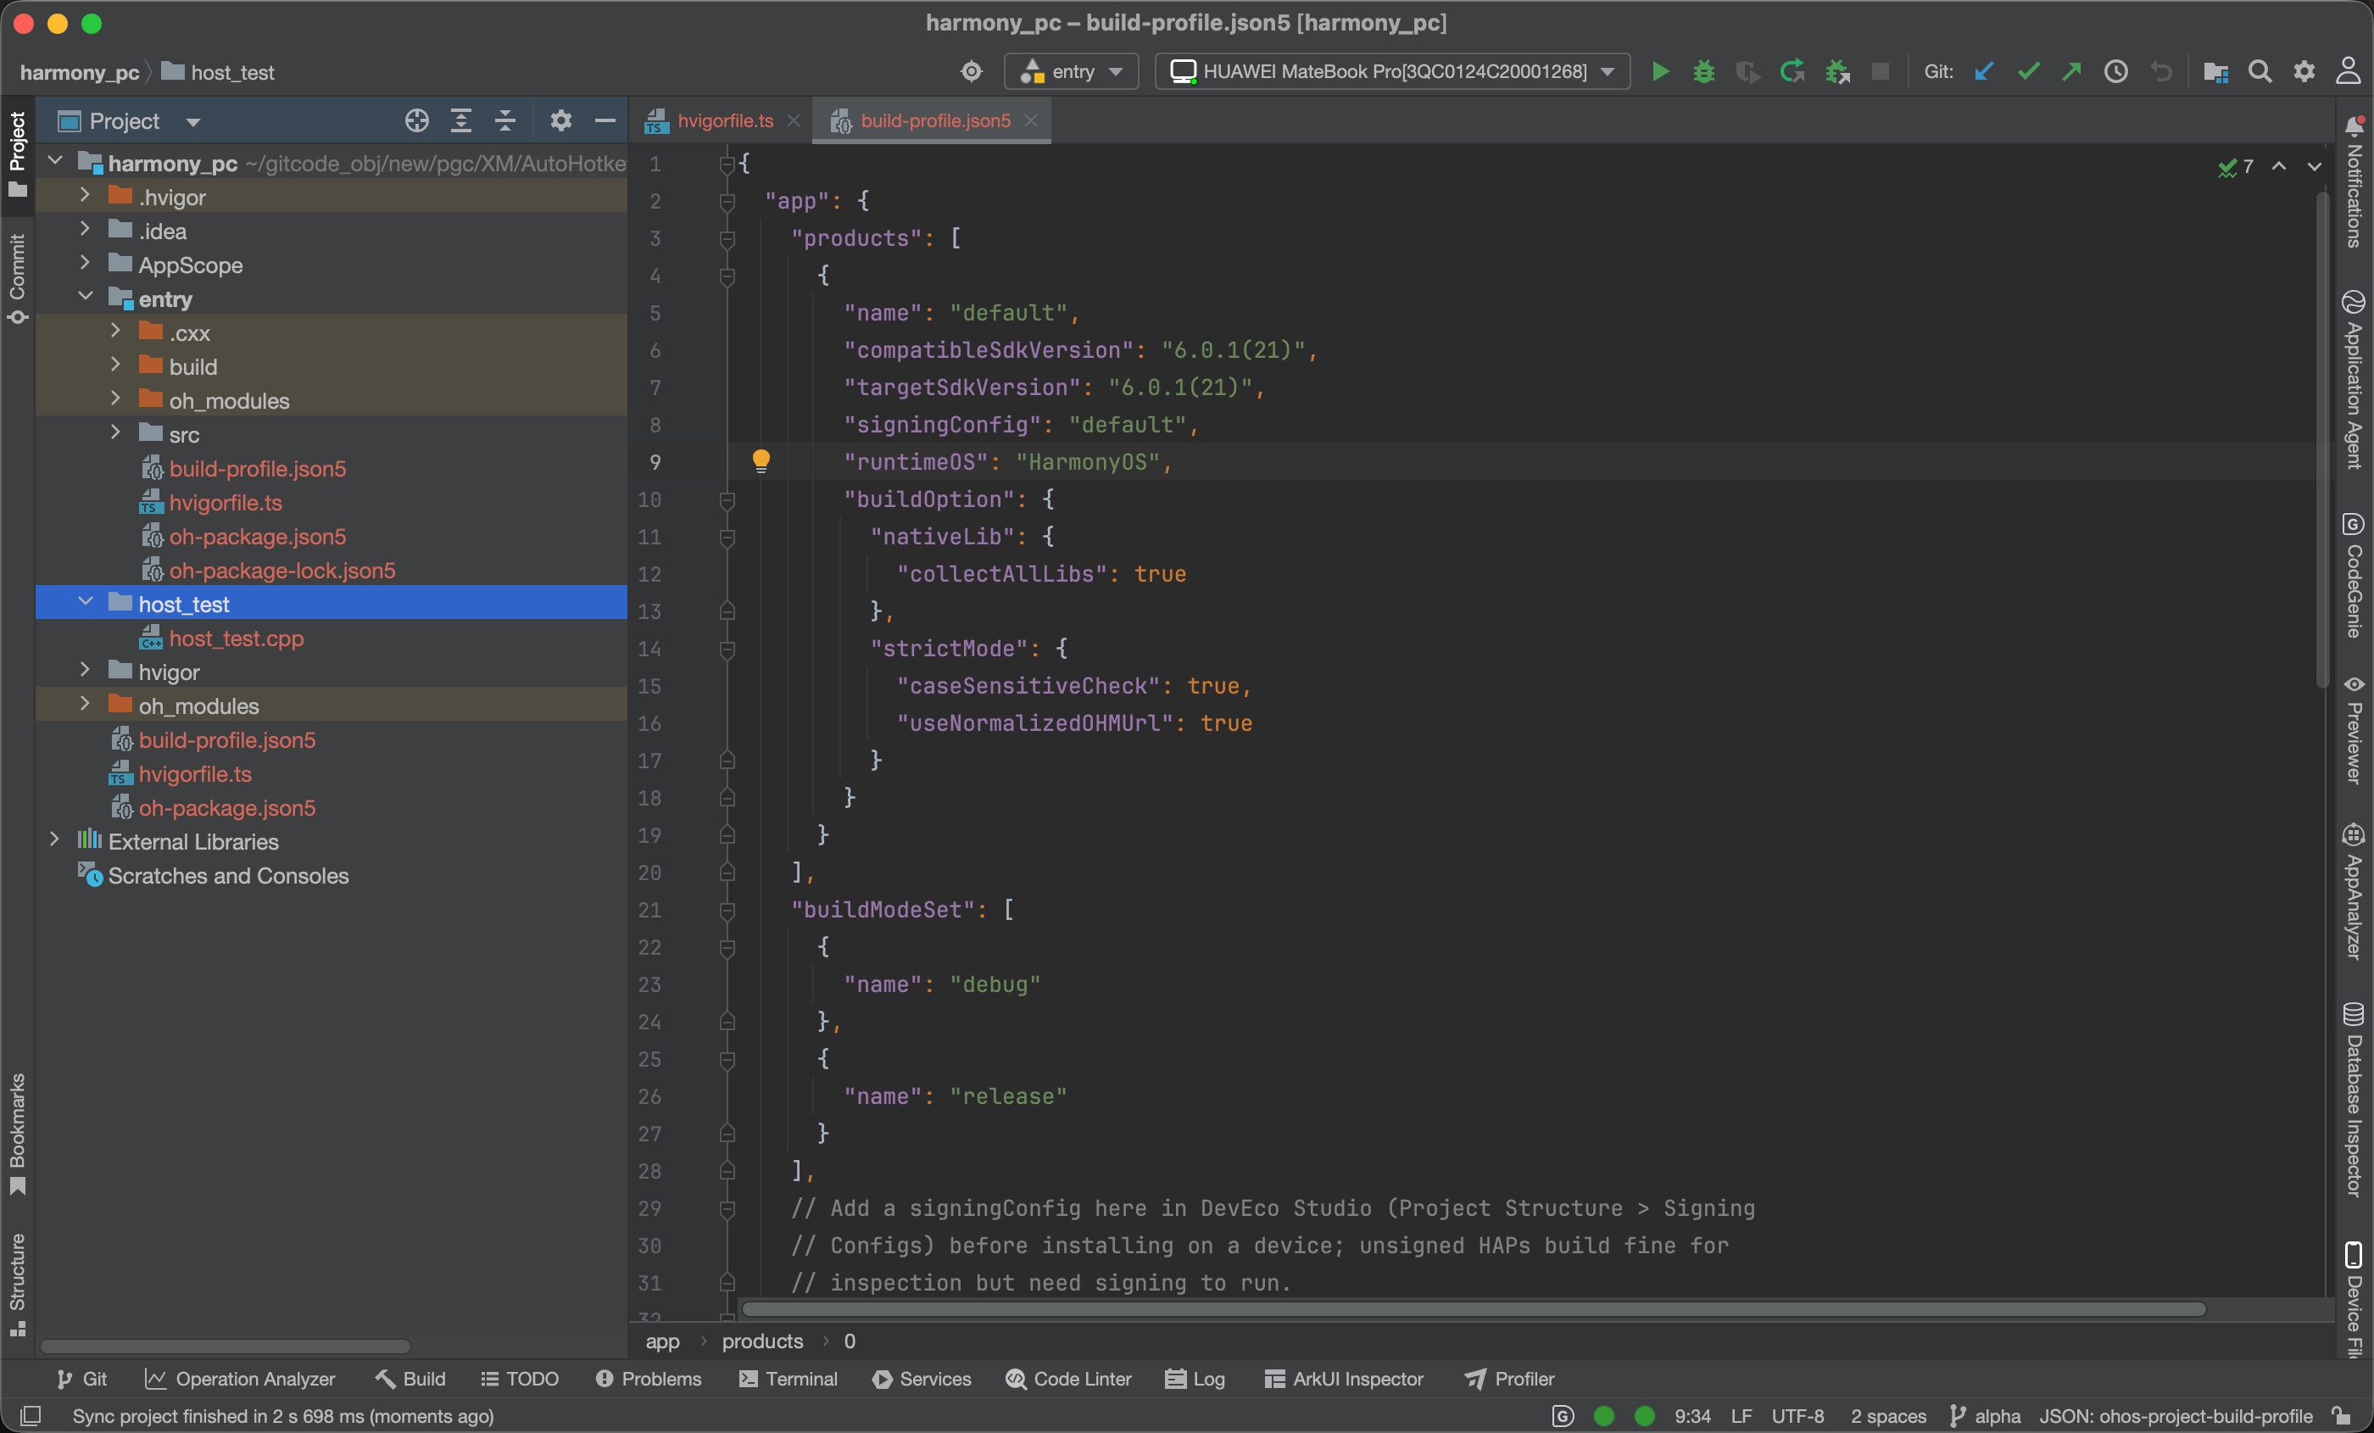Click the green Run button
The height and width of the screenshot is (1433, 2374).
(x=1660, y=71)
